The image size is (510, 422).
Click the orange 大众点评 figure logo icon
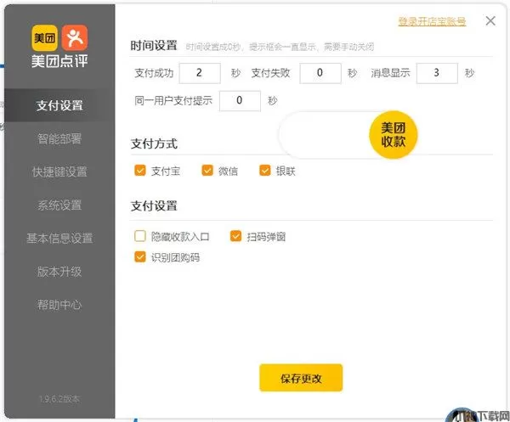pyautogui.click(x=75, y=37)
